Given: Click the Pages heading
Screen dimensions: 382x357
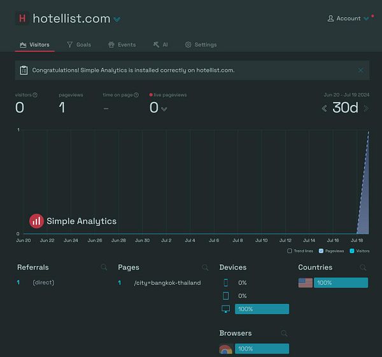Looking at the screenshot, I should (x=129, y=267).
